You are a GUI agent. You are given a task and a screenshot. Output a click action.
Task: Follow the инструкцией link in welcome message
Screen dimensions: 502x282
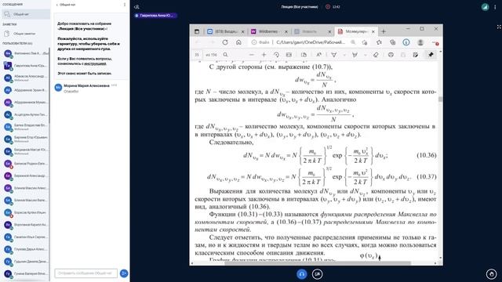pos(95,63)
